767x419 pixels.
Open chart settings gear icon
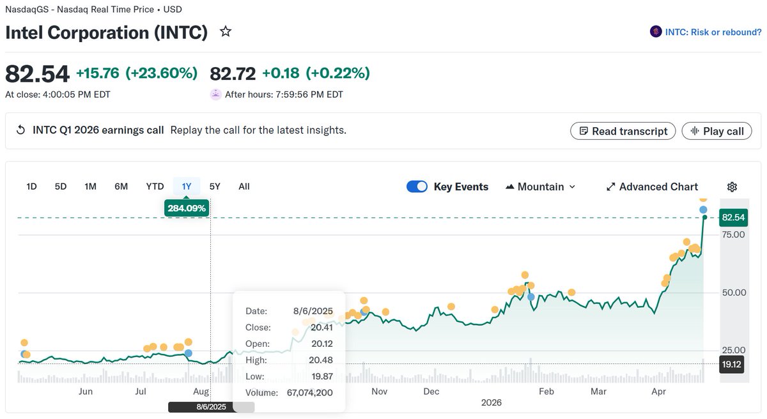point(732,187)
